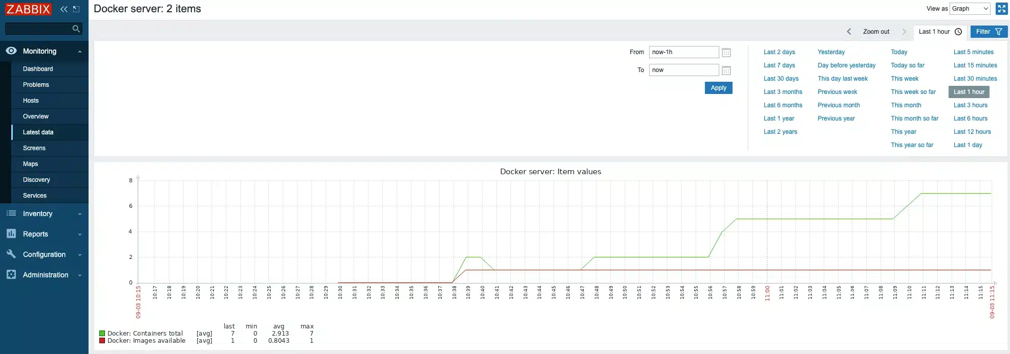Open the To date calendar picker

pyautogui.click(x=726, y=70)
